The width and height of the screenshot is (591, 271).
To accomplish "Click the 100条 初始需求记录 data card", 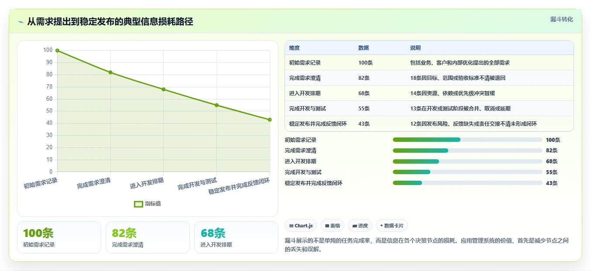I will pyautogui.click(x=59, y=237).
